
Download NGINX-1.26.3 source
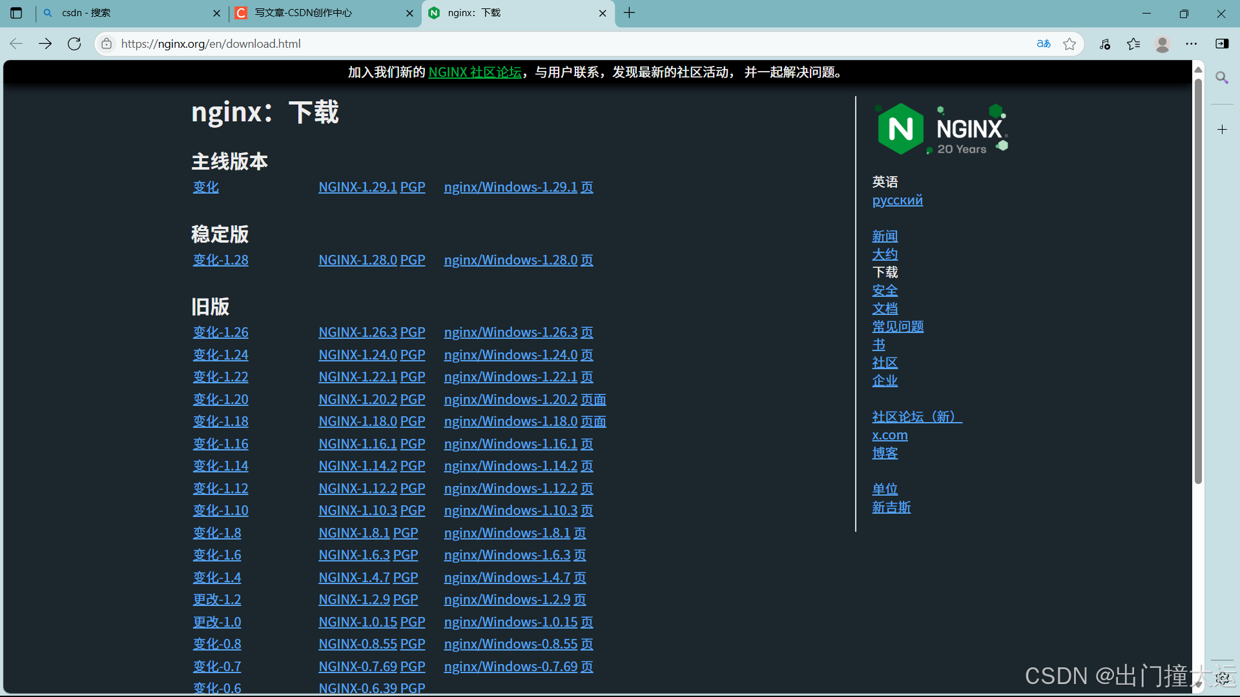click(x=358, y=332)
